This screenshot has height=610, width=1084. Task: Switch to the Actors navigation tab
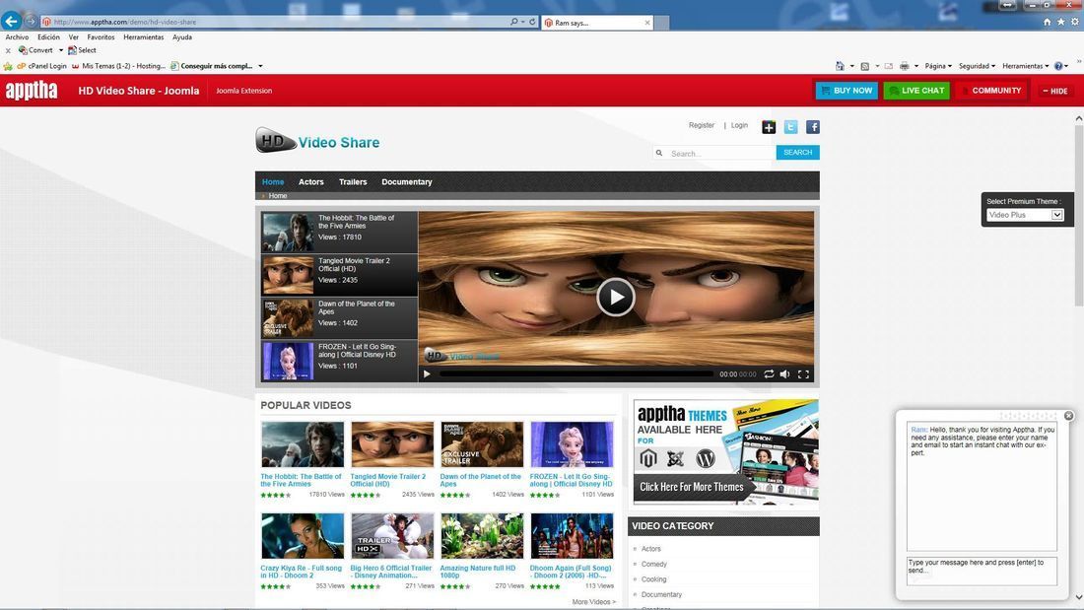[311, 182]
